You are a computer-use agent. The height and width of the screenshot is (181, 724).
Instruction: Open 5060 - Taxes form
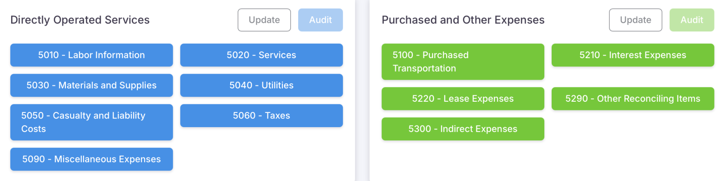(x=261, y=115)
